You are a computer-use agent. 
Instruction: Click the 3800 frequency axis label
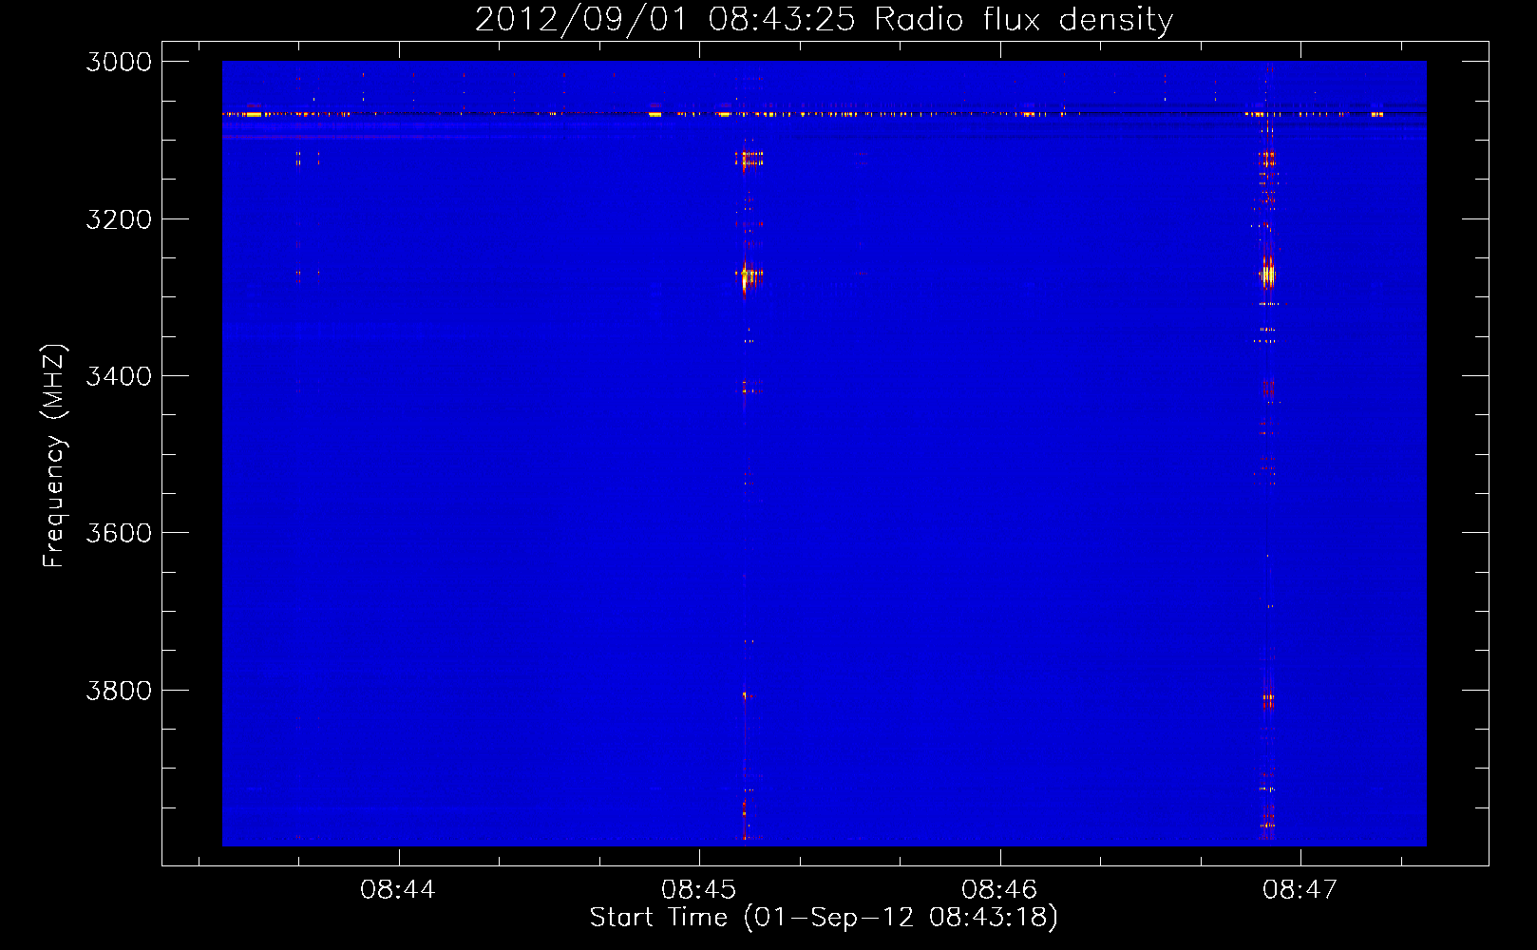tap(119, 691)
